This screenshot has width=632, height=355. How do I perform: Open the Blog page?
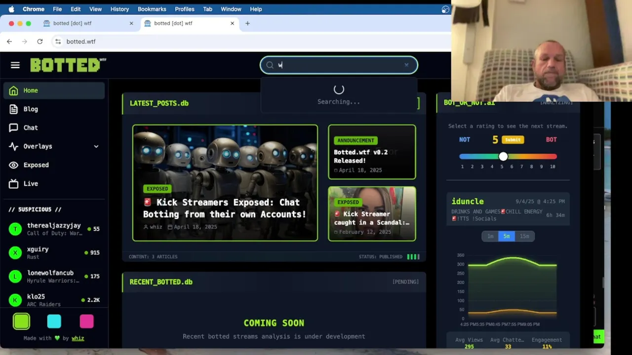tap(54, 109)
